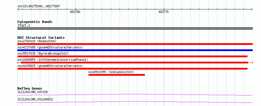Click esv2666859 1000GenomesConsortiumPhase1 label
The width and height of the screenshot is (261, 106).
coord(53,60)
